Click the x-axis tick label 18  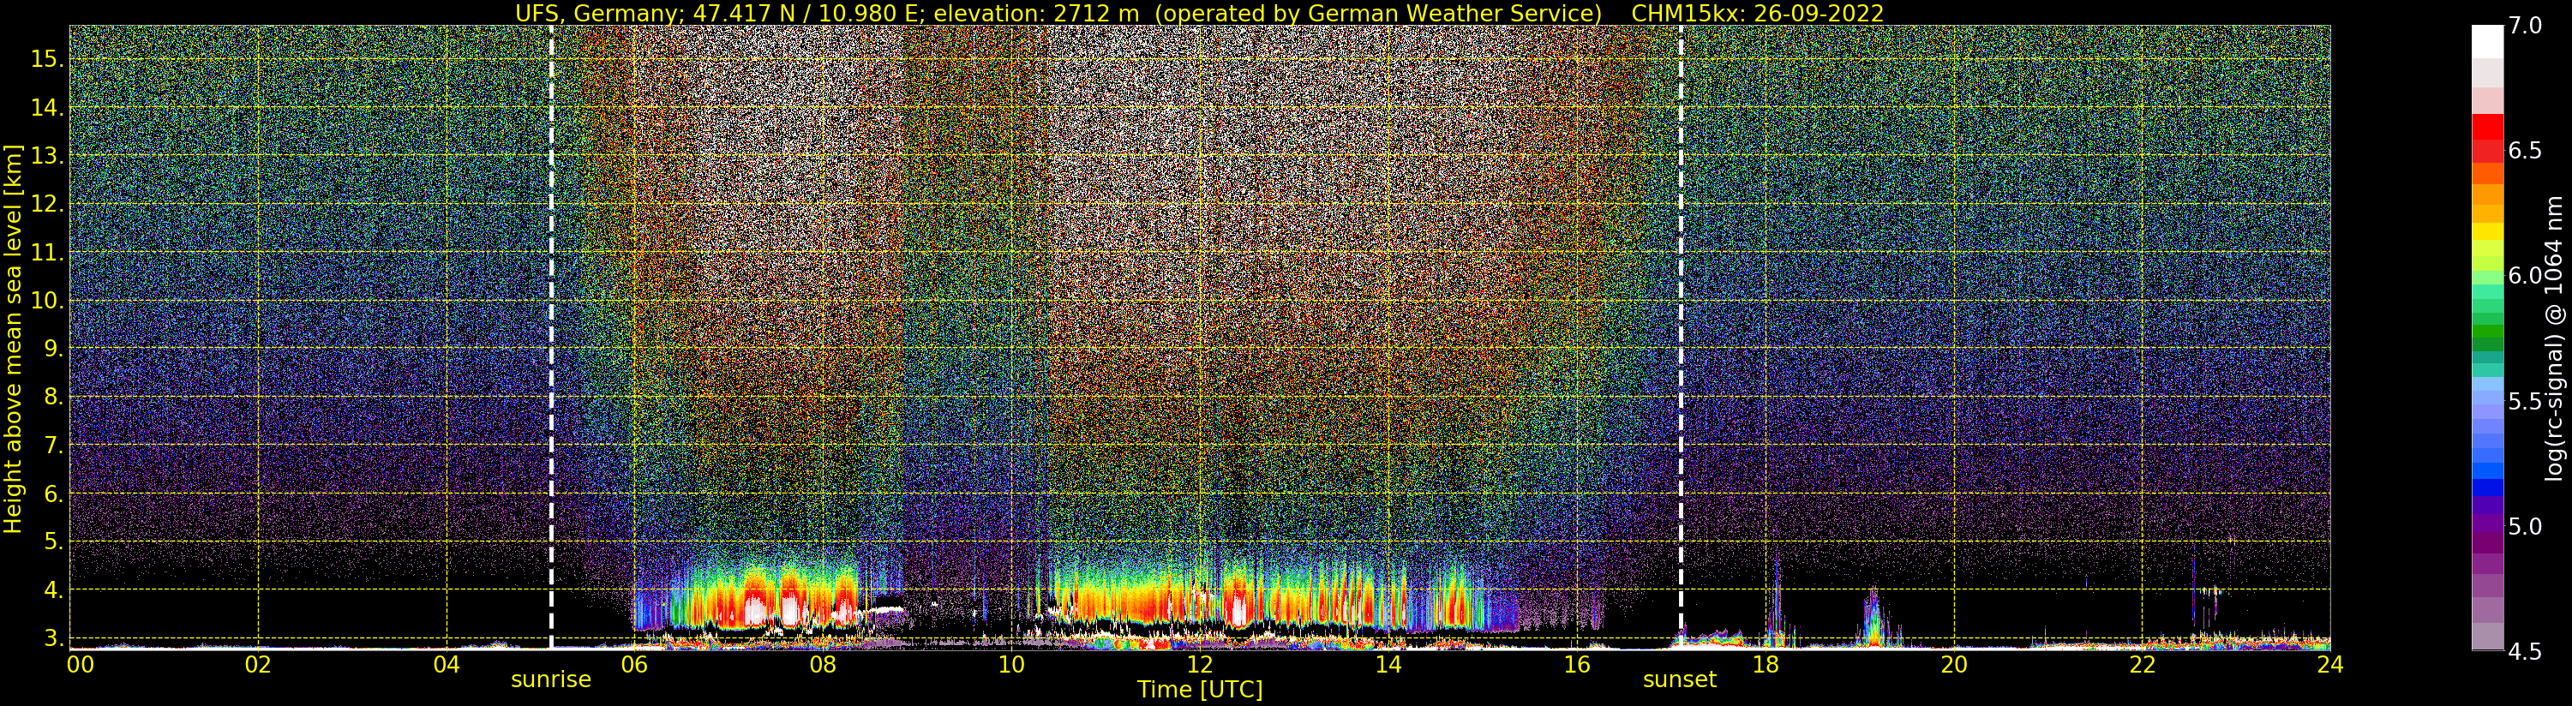(x=1766, y=664)
